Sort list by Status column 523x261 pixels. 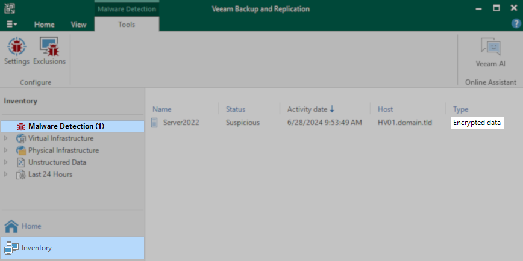pos(236,109)
